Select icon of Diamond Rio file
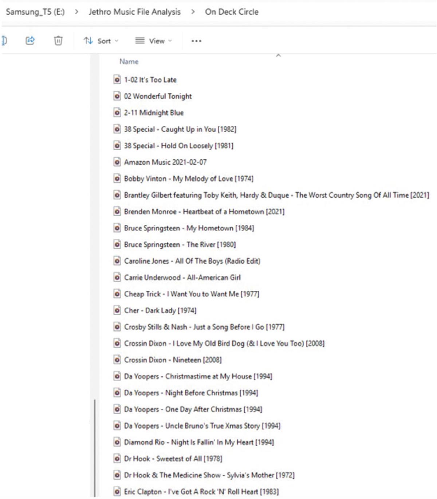 click(x=117, y=442)
